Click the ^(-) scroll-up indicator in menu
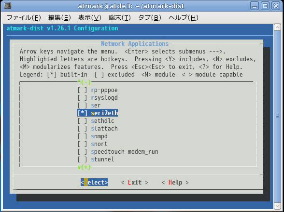This screenshot has width=284, height=212. point(84,82)
